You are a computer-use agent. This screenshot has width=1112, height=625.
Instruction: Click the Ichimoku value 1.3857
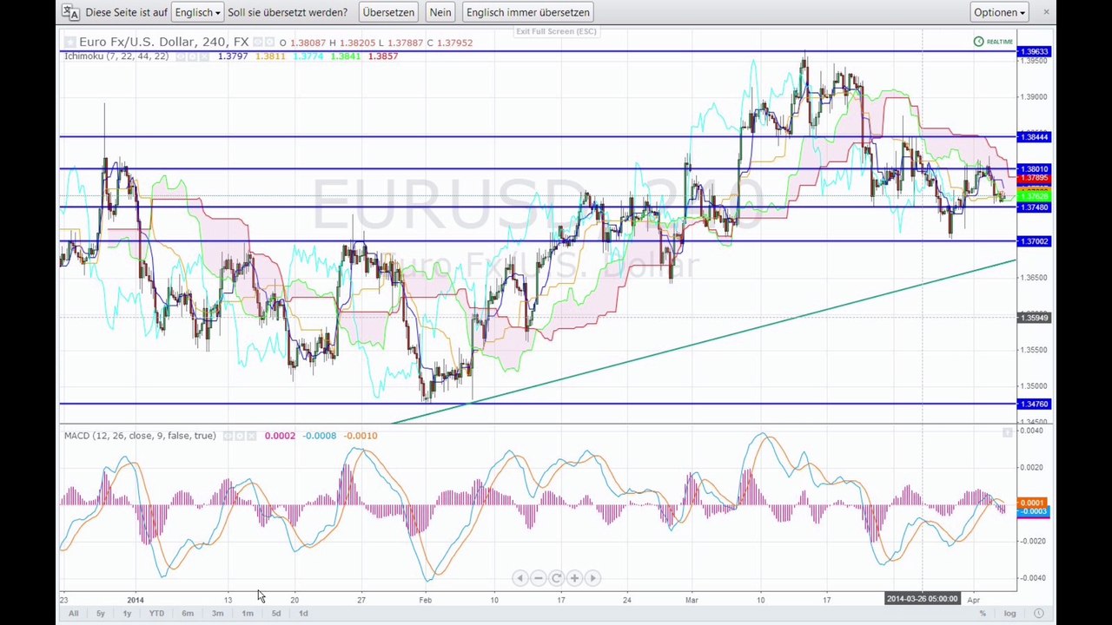tap(383, 56)
